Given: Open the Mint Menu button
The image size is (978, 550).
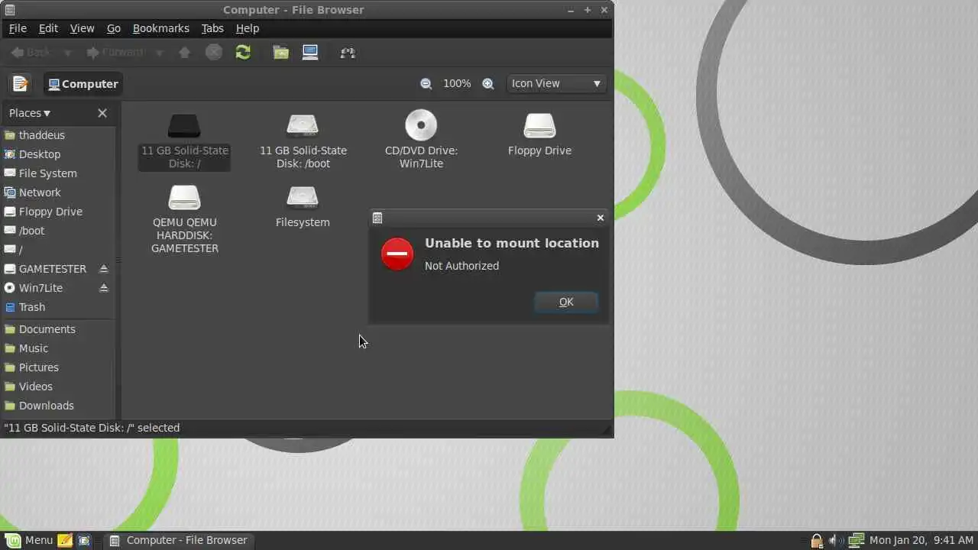Looking at the screenshot, I should [30, 540].
